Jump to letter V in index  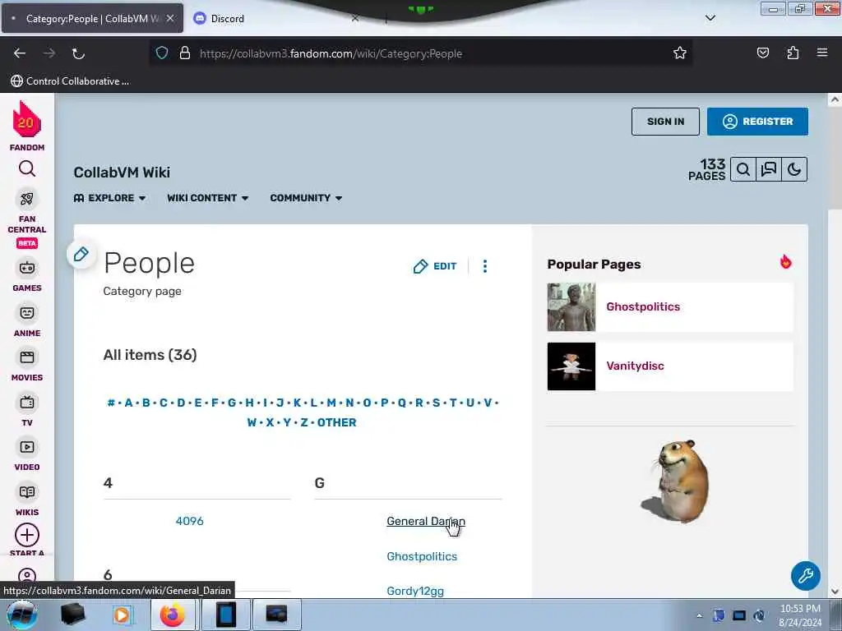point(488,403)
